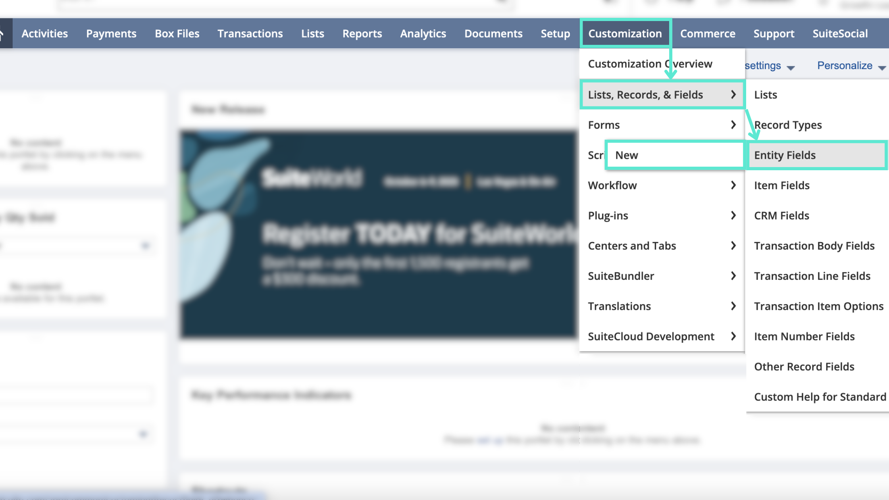Open the Payments menu
Viewport: 889px width, 500px height.
point(111,34)
